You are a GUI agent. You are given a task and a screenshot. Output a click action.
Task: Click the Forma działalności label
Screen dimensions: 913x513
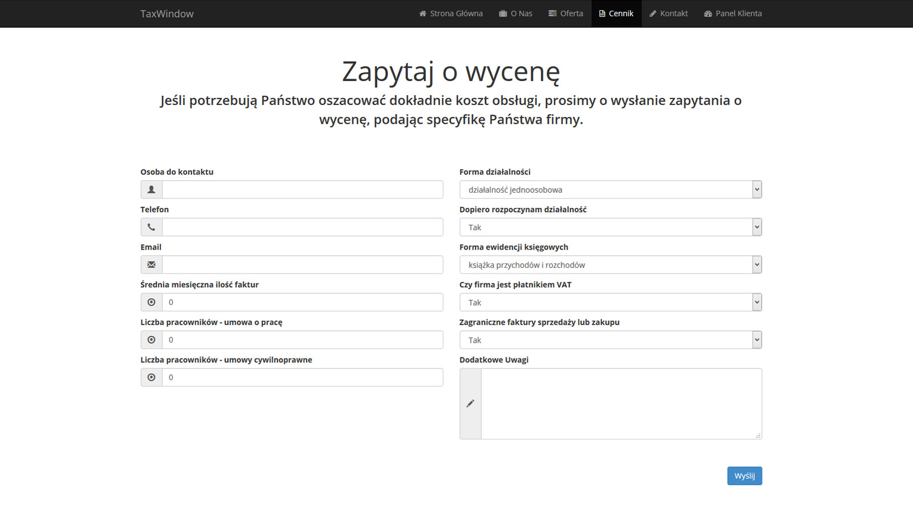pos(495,172)
